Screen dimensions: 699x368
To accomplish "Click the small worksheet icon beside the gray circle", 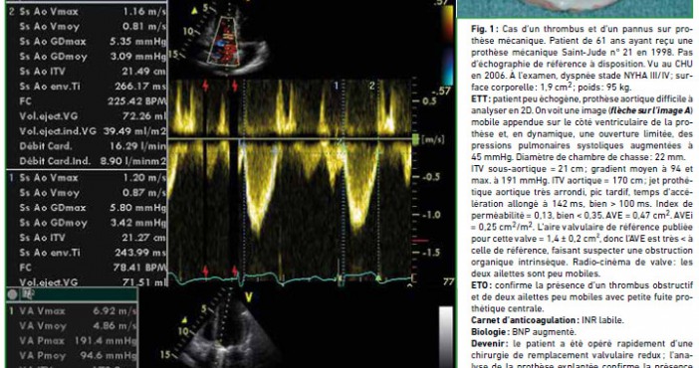I will [28, 293].
